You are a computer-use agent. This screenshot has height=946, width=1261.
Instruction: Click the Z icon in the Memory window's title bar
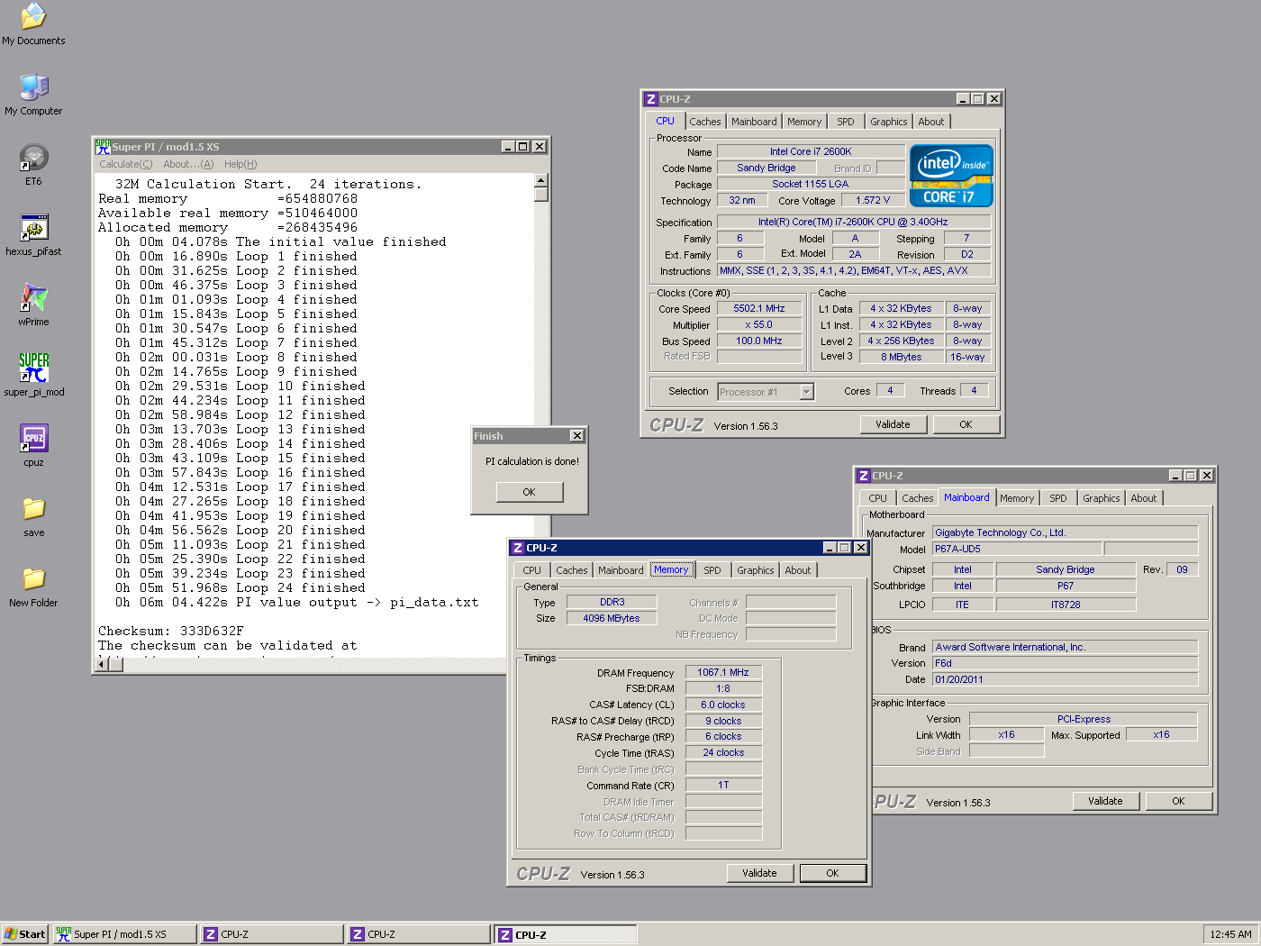[x=517, y=548]
